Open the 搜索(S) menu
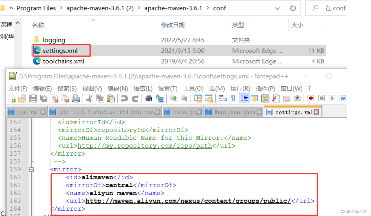Screen dimensions: 371x216 67,88
